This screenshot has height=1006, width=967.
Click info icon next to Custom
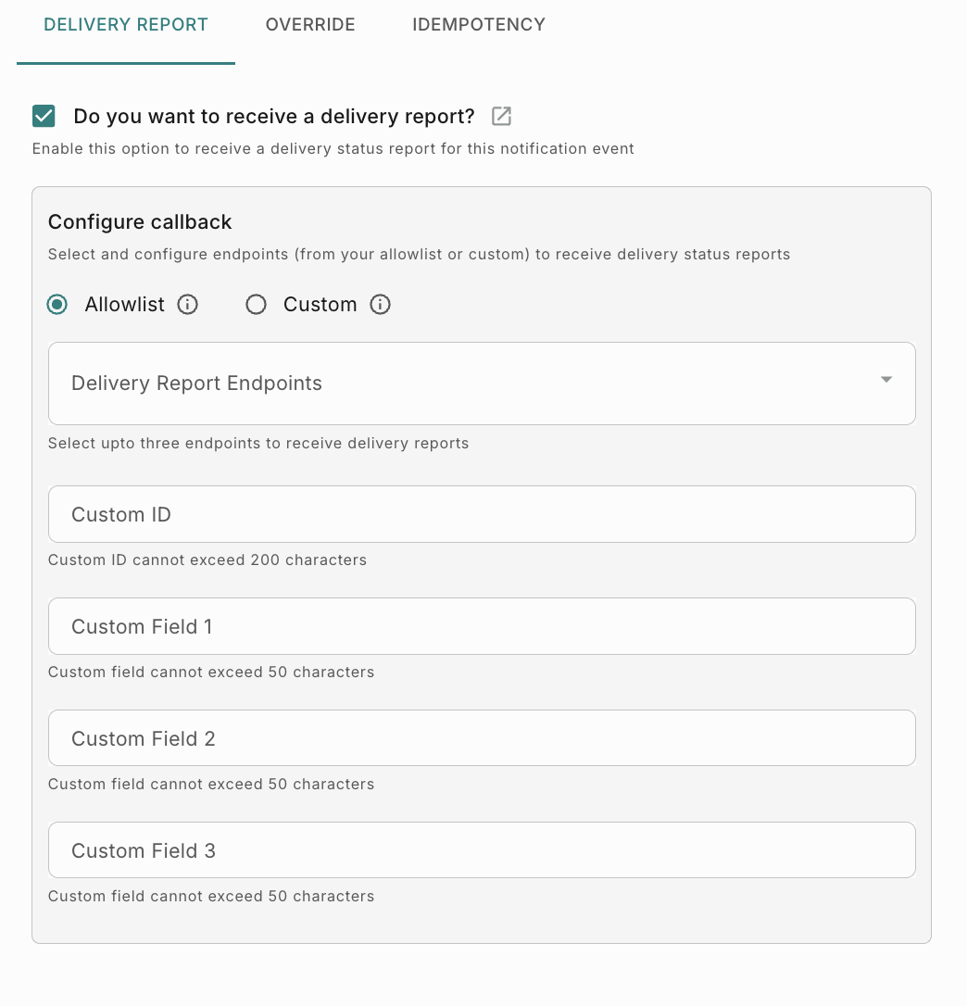click(380, 305)
